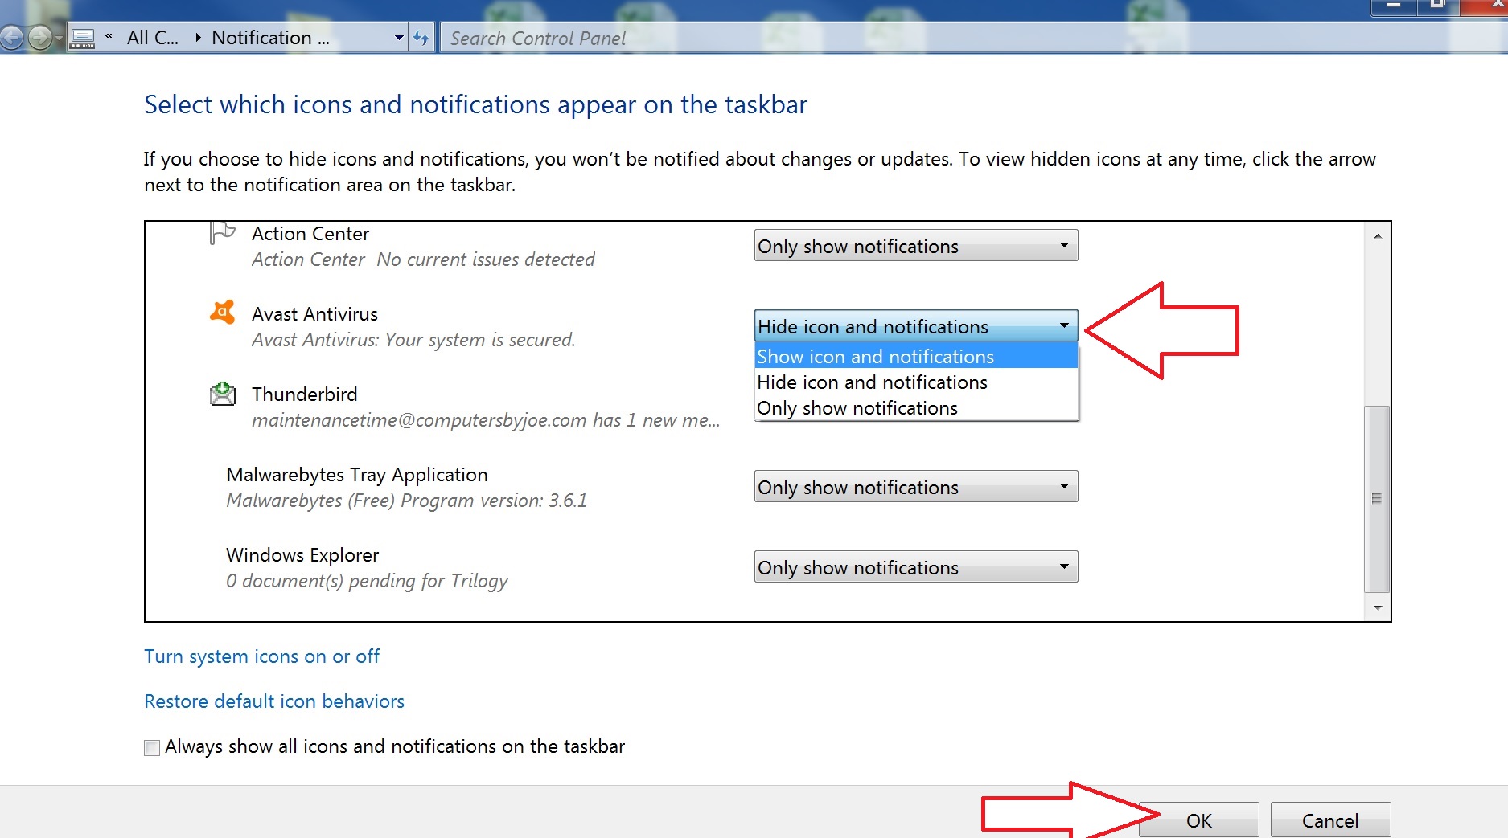1508x838 pixels.
Task: Click 'Restore default icon behaviors' link
Action: (274, 701)
